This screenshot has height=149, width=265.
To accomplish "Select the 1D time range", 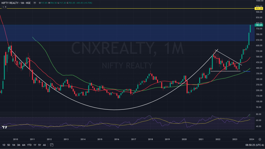I will point(4,145).
